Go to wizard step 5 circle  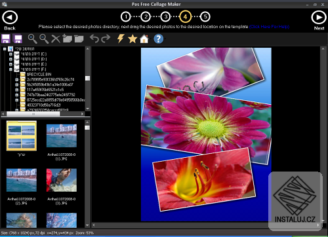point(205,16)
